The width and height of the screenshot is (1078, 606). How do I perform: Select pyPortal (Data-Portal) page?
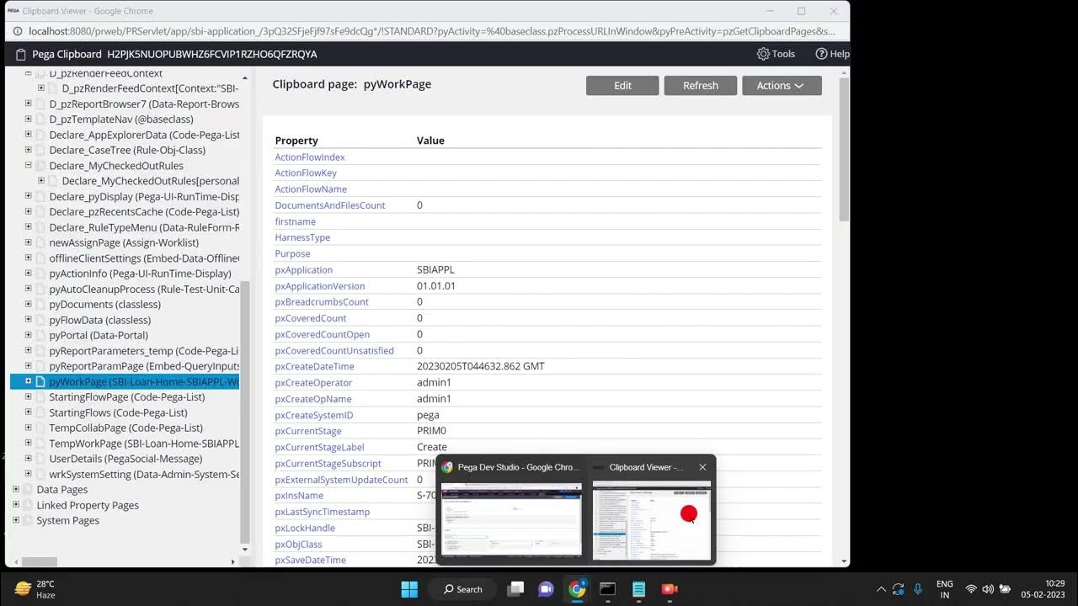tap(99, 335)
